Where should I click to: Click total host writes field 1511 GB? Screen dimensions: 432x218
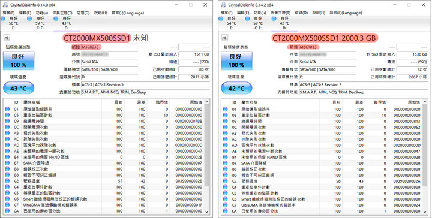tap(194, 54)
